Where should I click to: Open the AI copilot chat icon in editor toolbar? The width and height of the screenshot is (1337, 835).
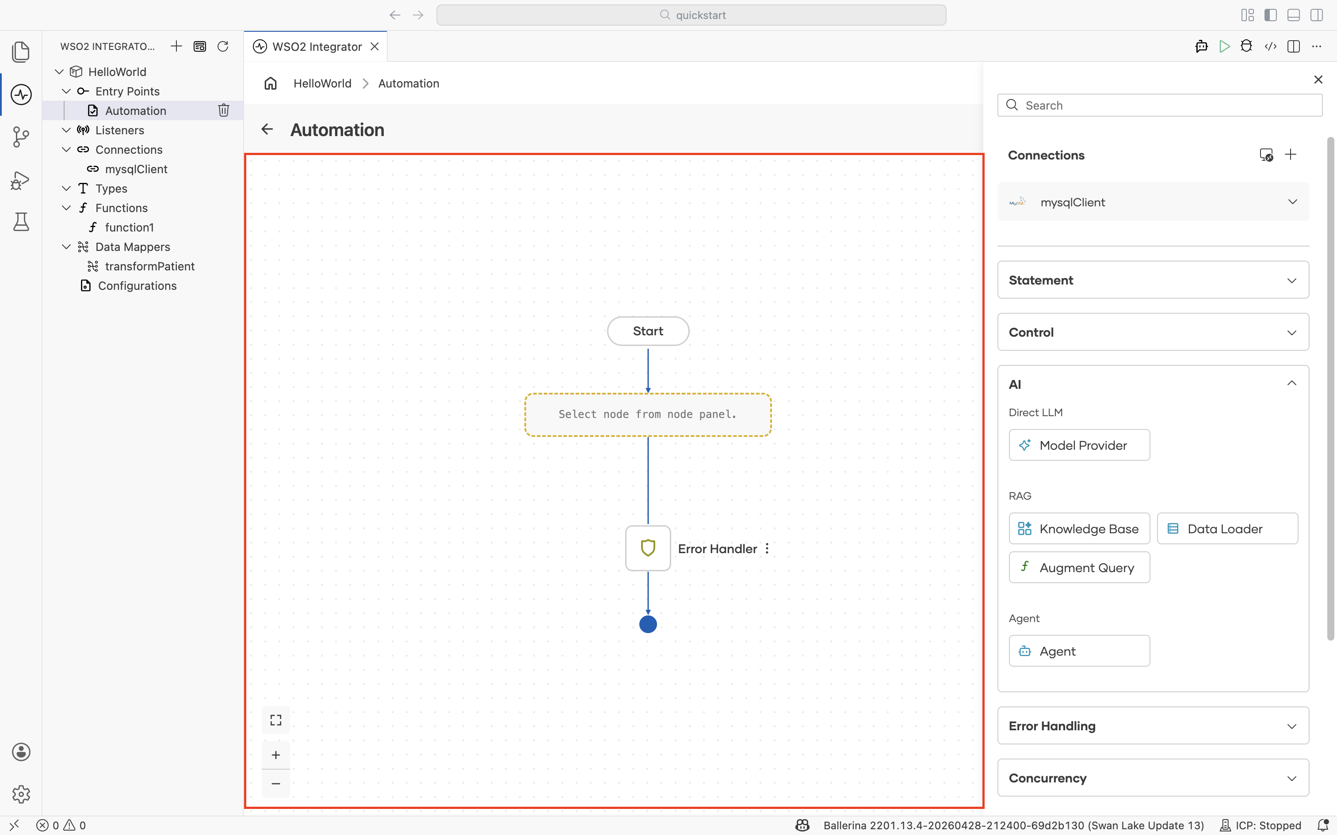1201,46
